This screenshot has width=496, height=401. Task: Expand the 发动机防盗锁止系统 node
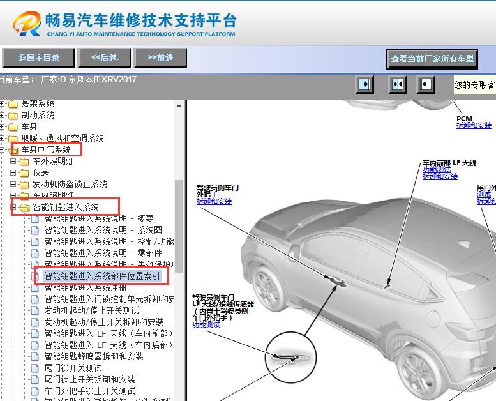[13, 184]
